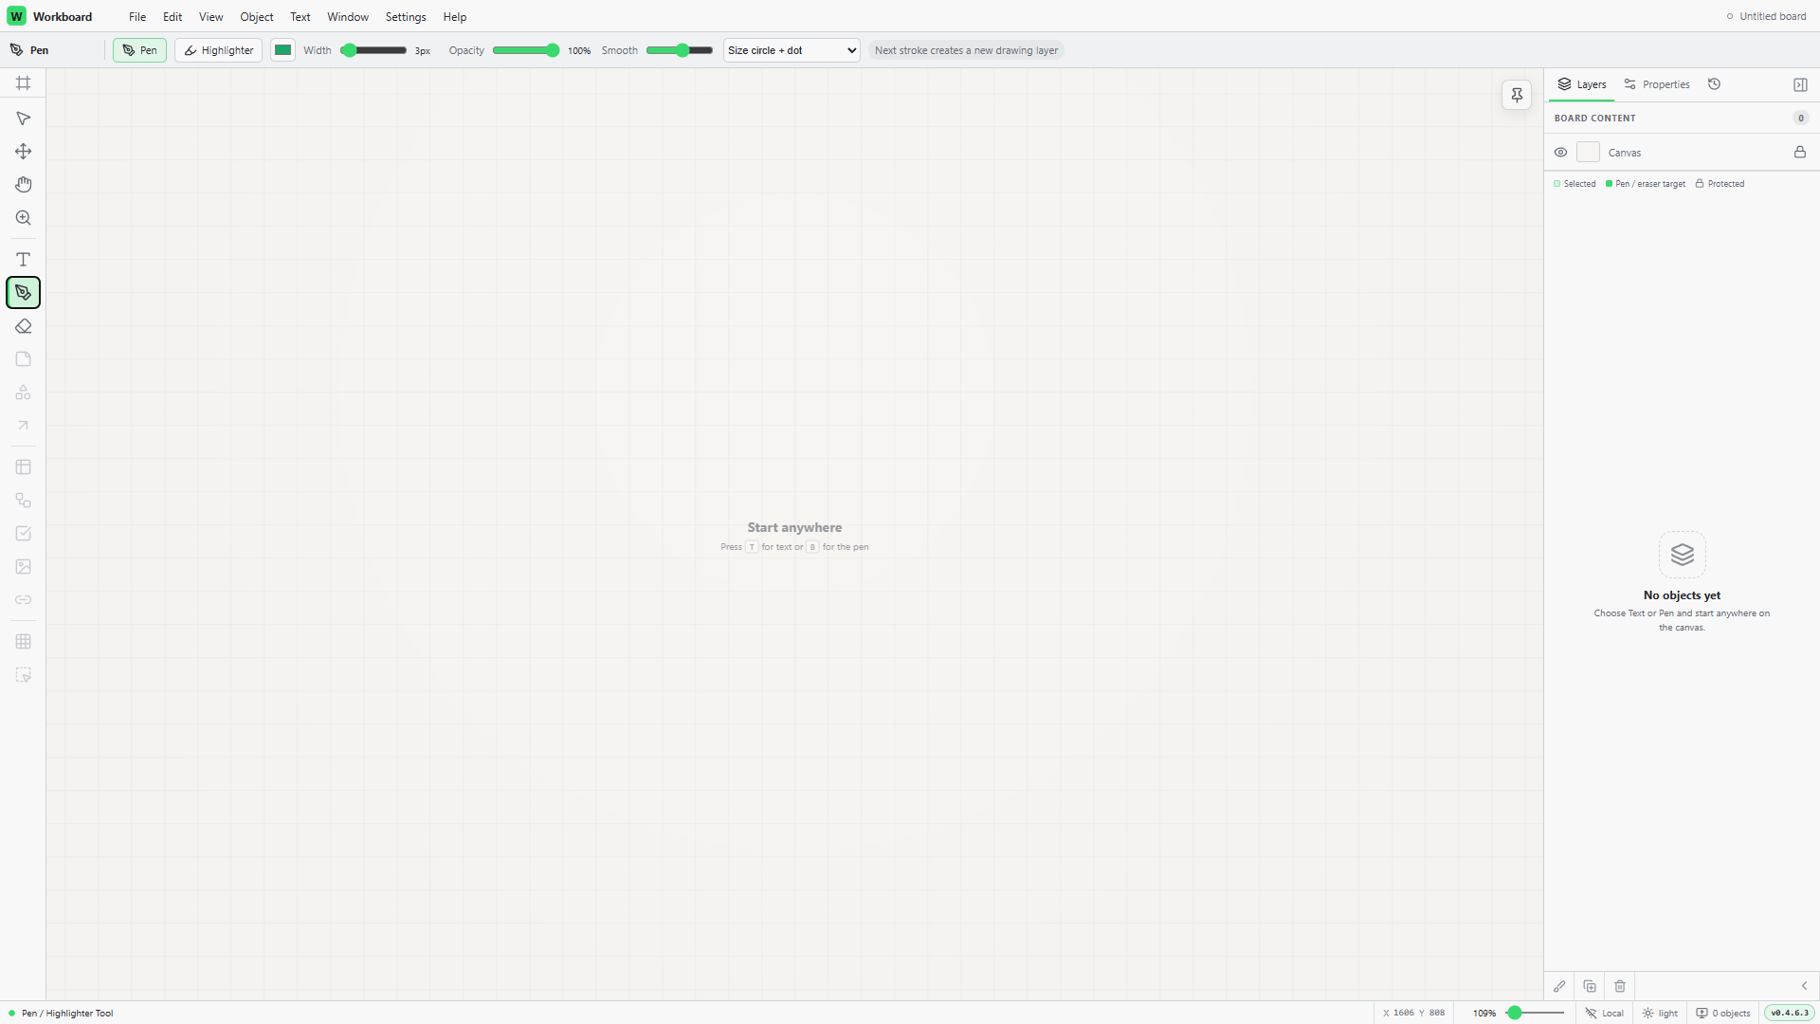
Task: Select the shapes tool
Action: tap(24, 393)
